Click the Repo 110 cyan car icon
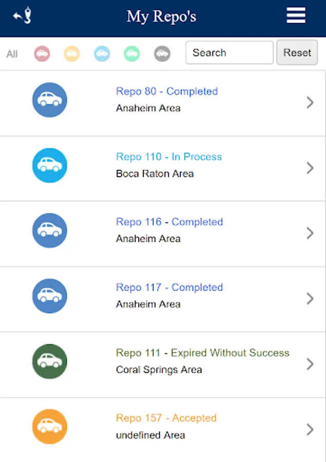The height and width of the screenshot is (462, 326). click(50, 165)
